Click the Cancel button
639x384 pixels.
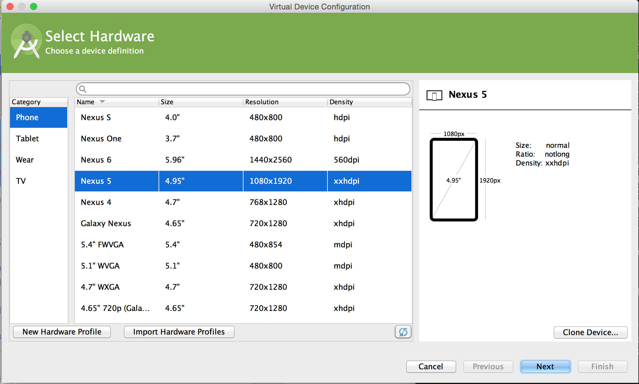click(431, 366)
